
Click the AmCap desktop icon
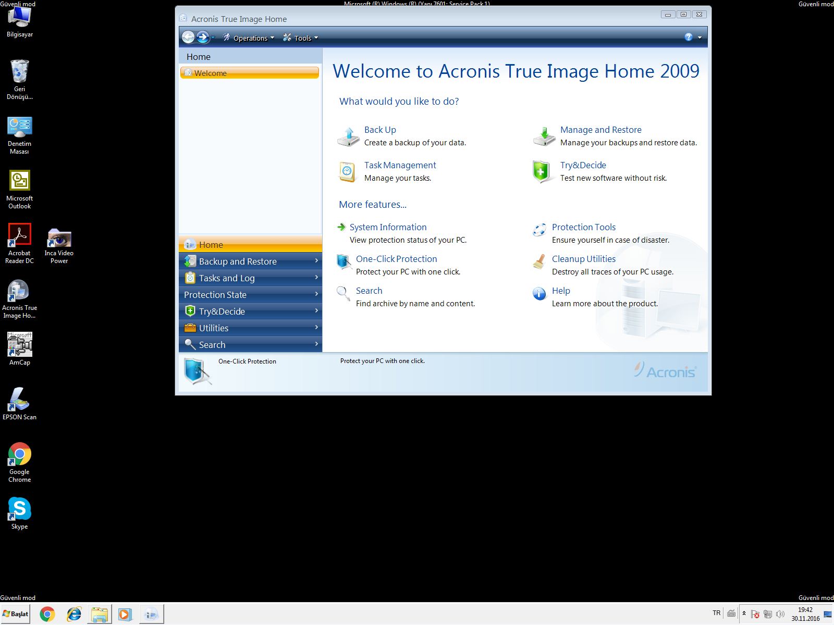click(20, 348)
